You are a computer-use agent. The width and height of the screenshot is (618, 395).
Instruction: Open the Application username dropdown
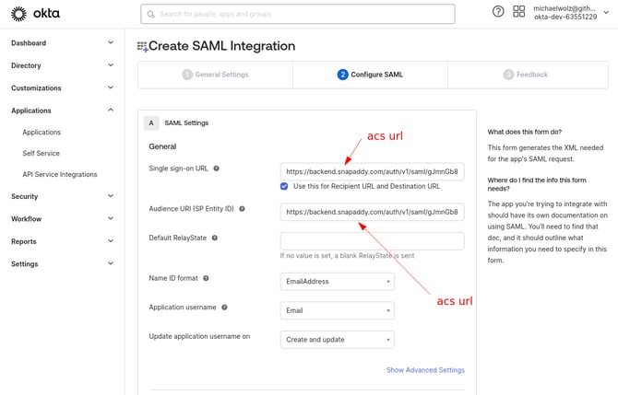[337, 310]
